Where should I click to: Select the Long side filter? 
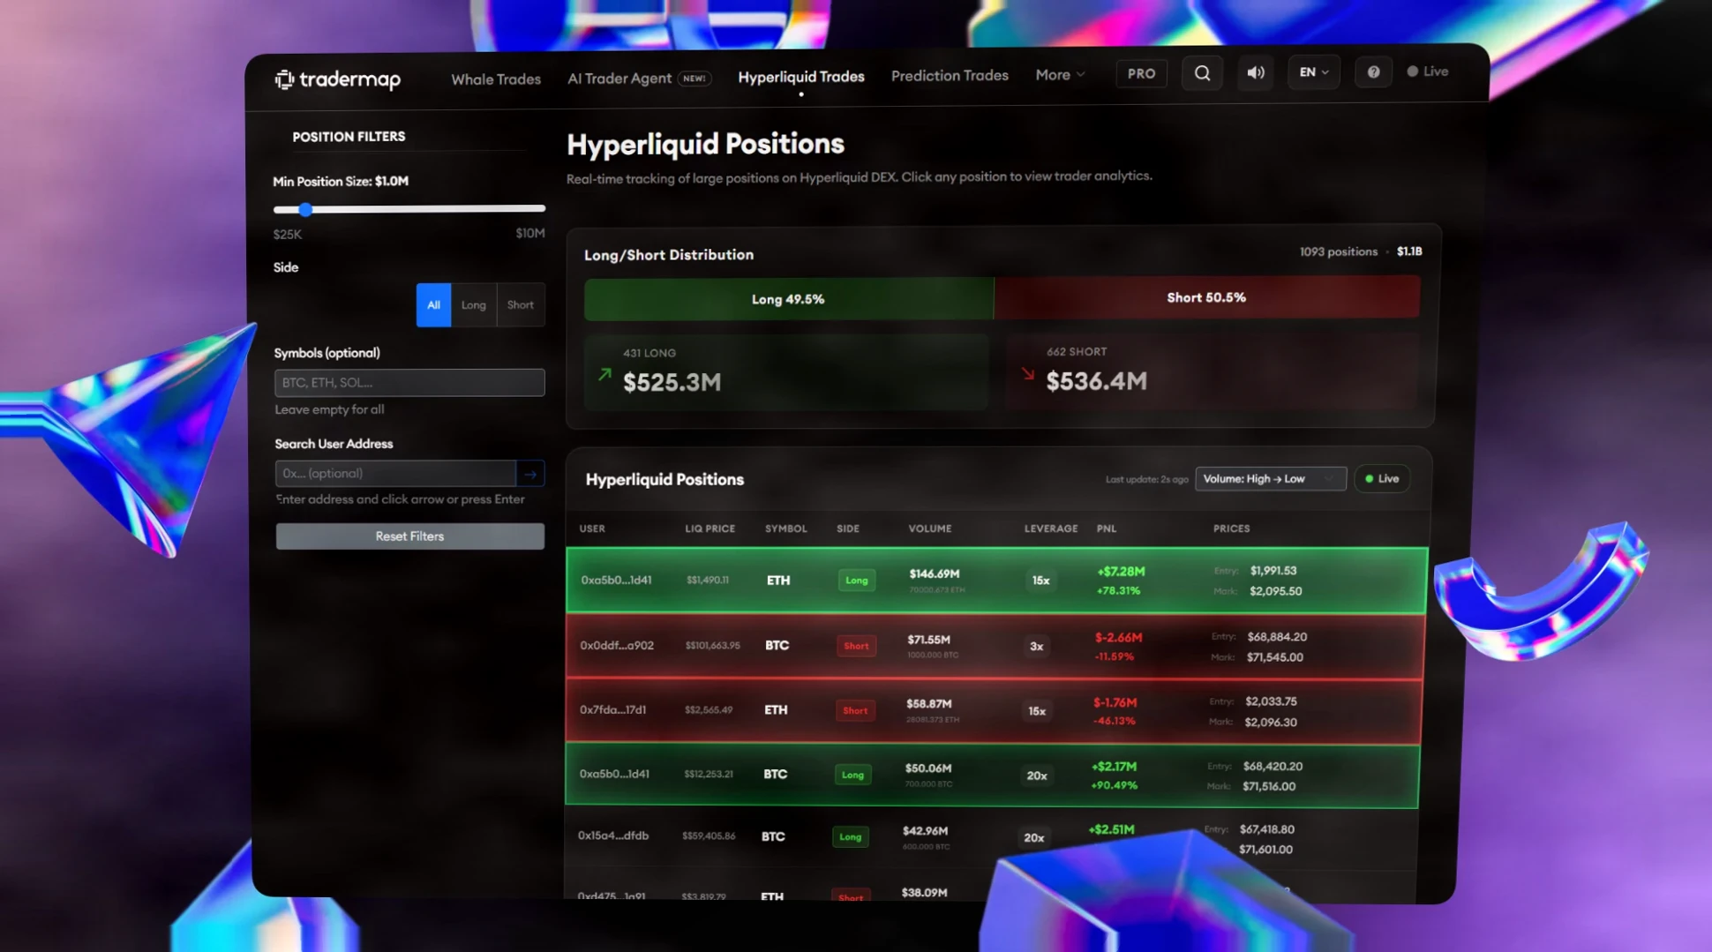474,305
